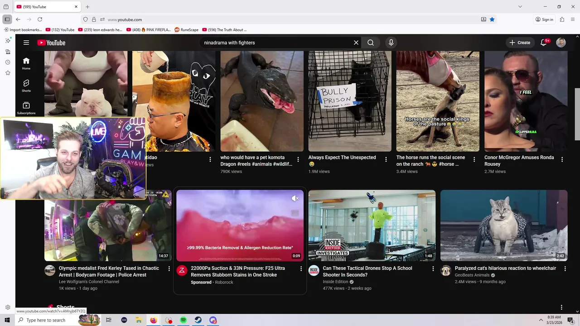The image size is (580, 326).
Task: Open Spotify from the taskbar
Action: [184, 320]
